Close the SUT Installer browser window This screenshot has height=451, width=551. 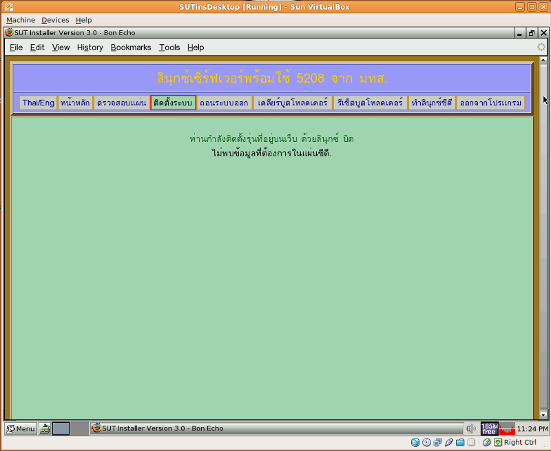(543, 33)
